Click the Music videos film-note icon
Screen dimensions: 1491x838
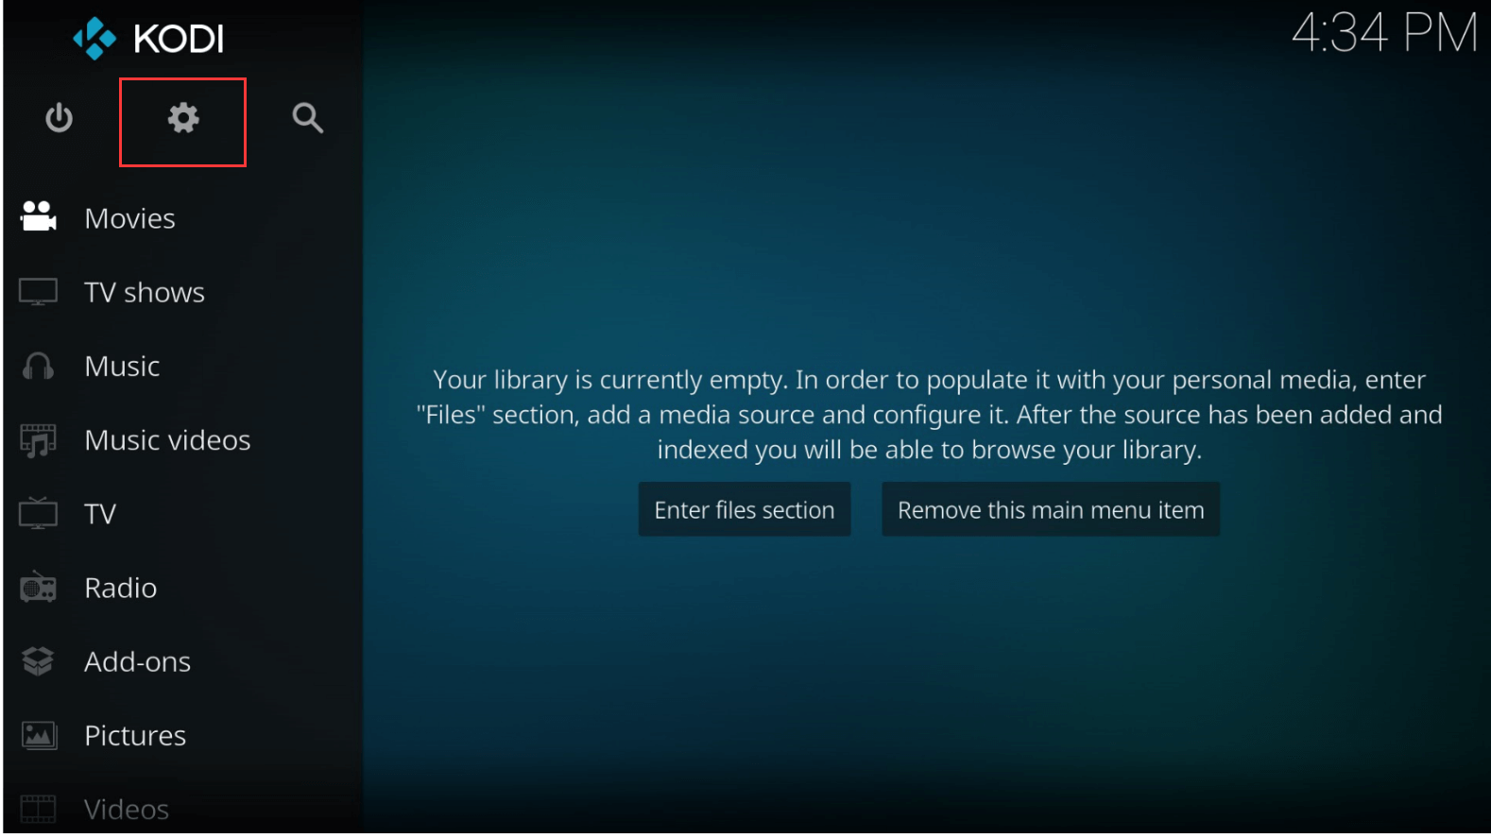(x=39, y=440)
